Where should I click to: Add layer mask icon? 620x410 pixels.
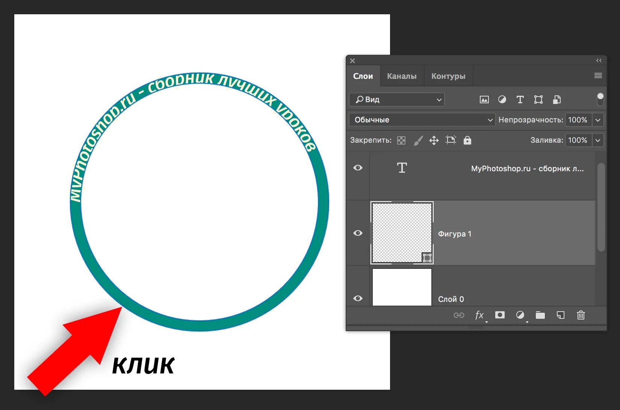(500, 315)
